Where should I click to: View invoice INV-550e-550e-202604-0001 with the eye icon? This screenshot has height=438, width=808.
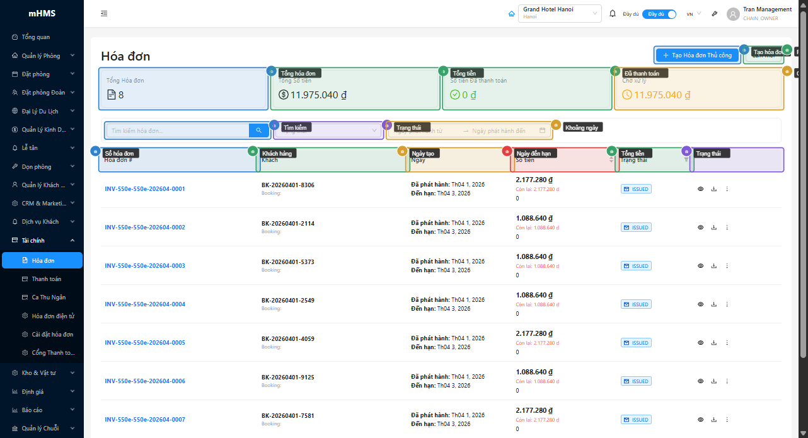point(700,189)
